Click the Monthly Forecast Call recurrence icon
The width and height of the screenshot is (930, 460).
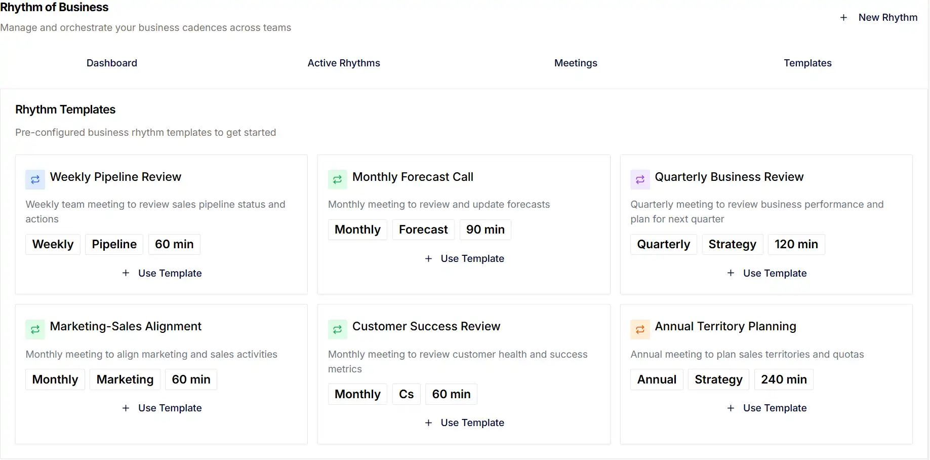point(337,179)
